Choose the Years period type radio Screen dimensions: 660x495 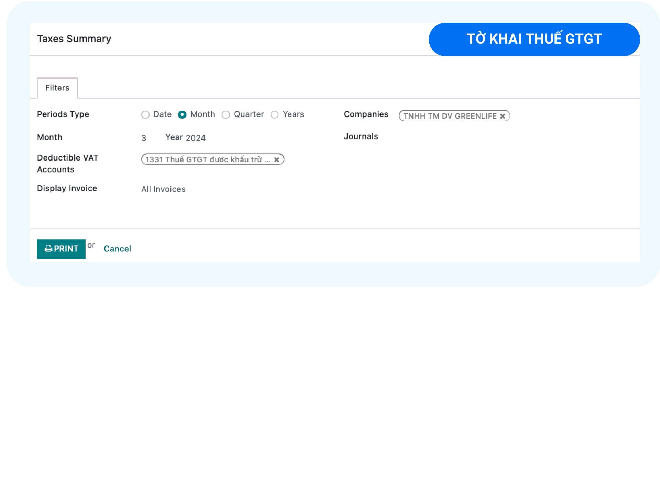tap(274, 114)
